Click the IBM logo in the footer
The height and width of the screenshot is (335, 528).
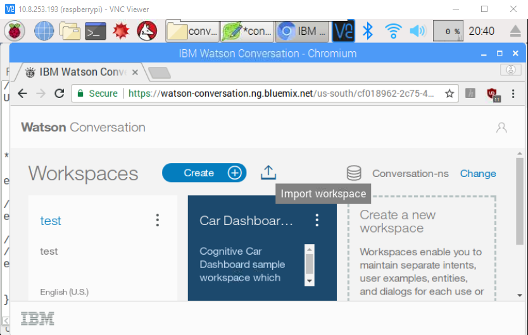37,318
